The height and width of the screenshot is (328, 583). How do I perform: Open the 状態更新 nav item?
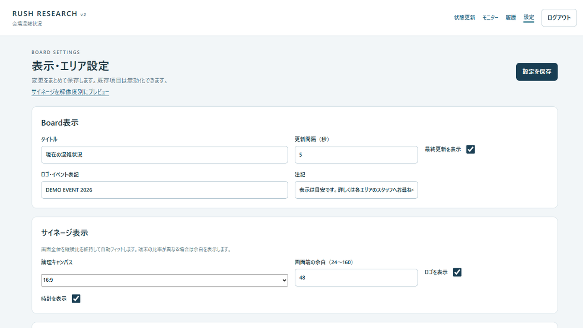click(x=464, y=17)
